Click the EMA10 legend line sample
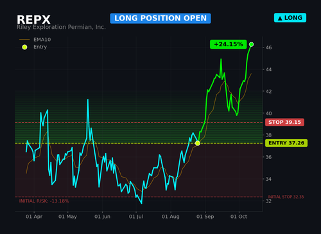This screenshot has width=321, height=234. (24, 40)
